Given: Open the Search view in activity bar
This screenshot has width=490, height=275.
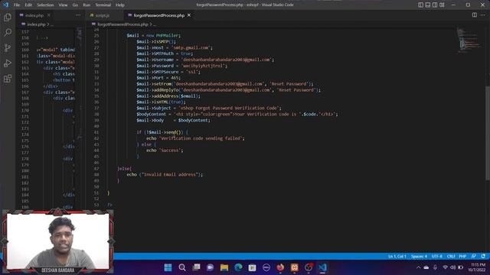Looking at the screenshot, I should pyautogui.click(x=8, y=32).
